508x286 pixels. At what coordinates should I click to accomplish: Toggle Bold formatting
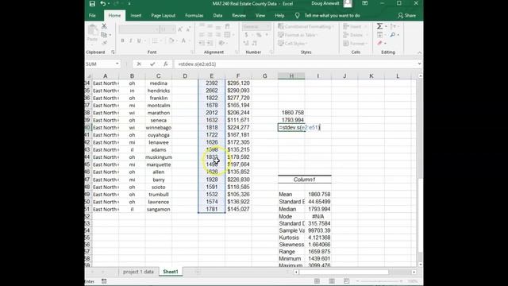[x=122, y=41]
